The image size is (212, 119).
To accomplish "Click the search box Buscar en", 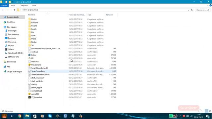I will (x=203, y=10).
